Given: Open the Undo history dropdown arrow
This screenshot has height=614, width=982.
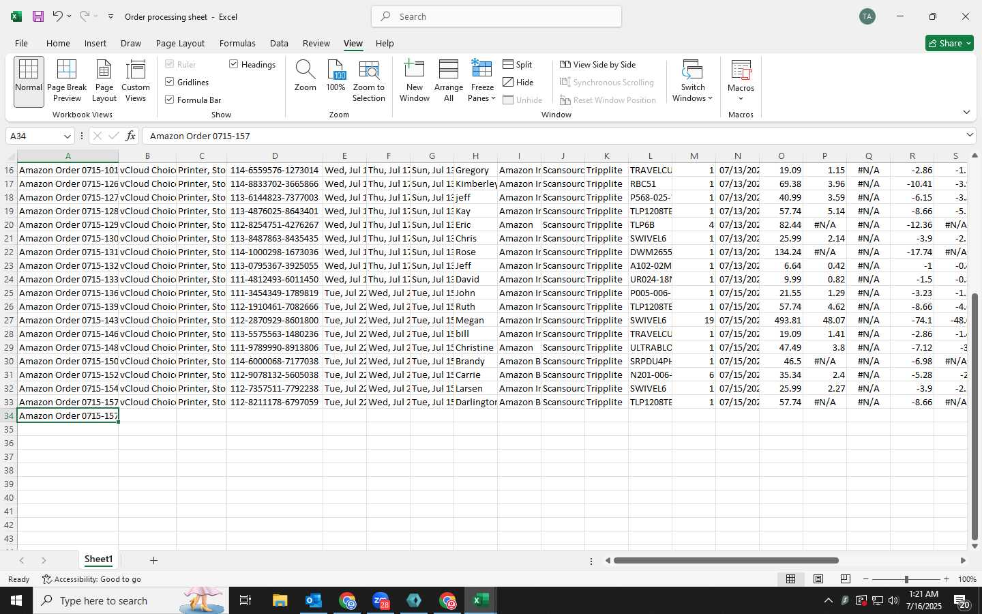Looking at the screenshot, I should tap(69, 16).
